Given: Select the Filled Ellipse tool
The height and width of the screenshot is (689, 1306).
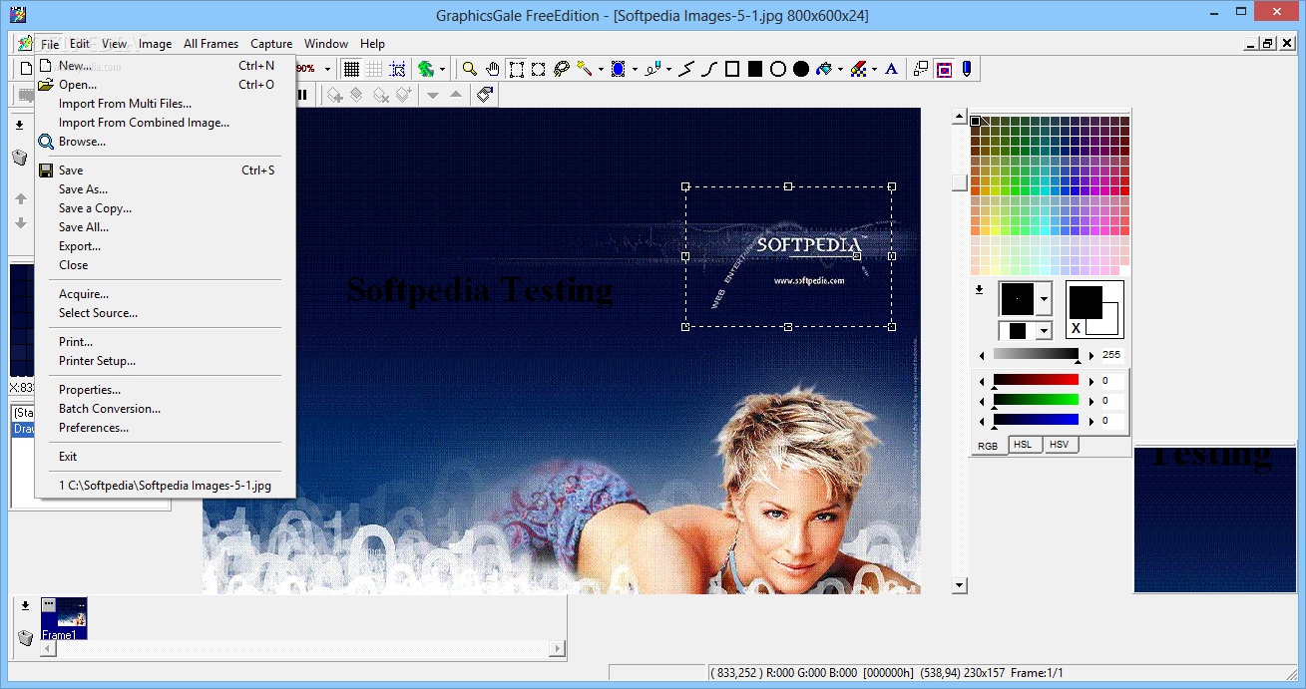Looking at the screenshot, I should [x=801, y=69].
